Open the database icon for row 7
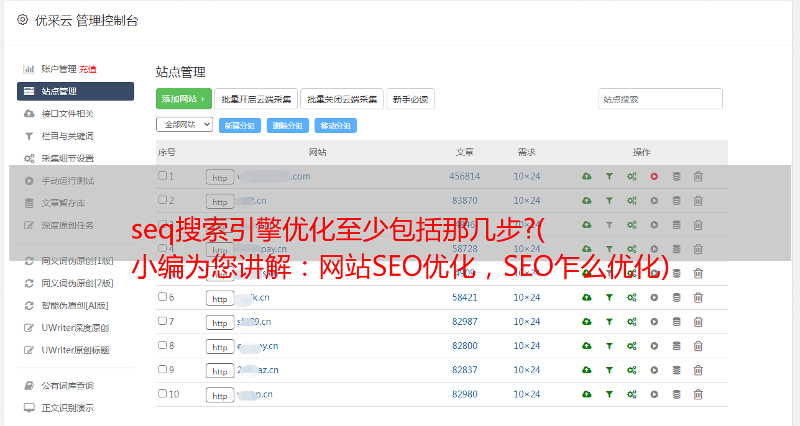Viewport: 800px width, 426px height. 676,322
